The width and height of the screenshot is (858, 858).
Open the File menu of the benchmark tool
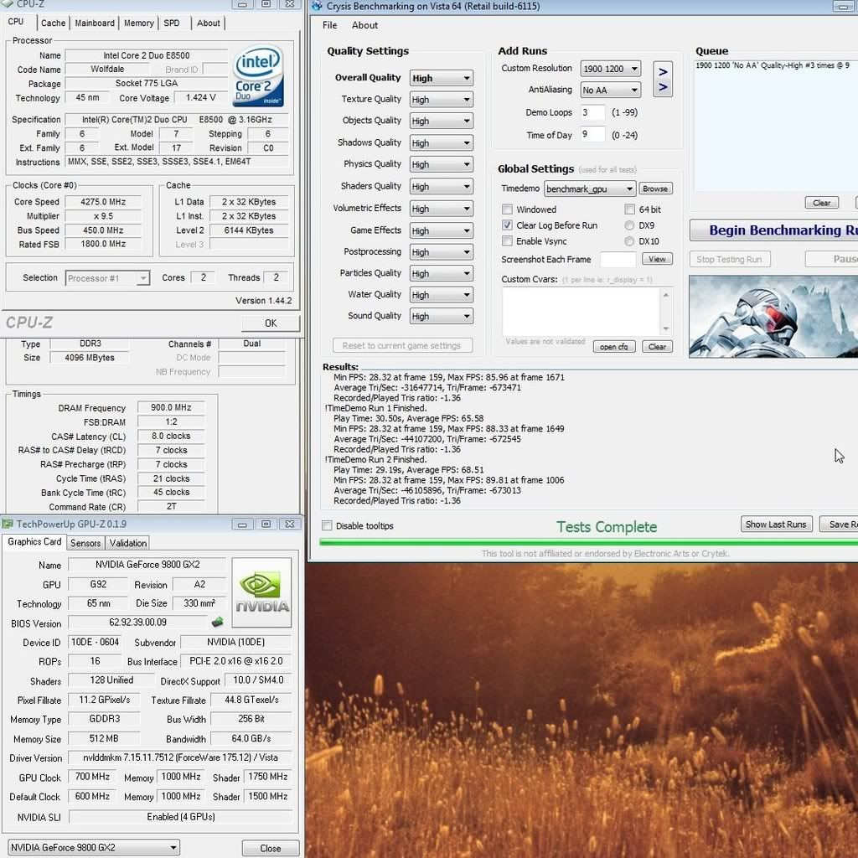coord(328,25)
